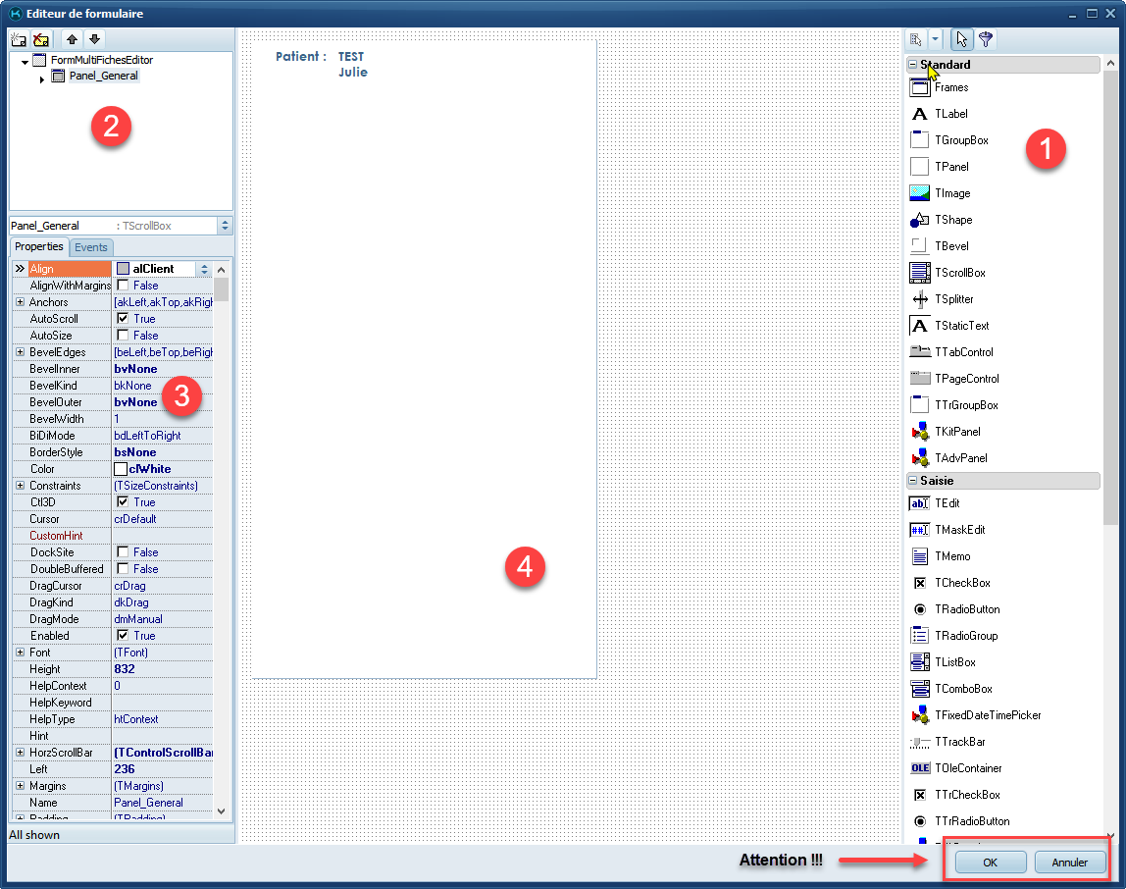Click the clWhite Color swatch

[121, 469]
